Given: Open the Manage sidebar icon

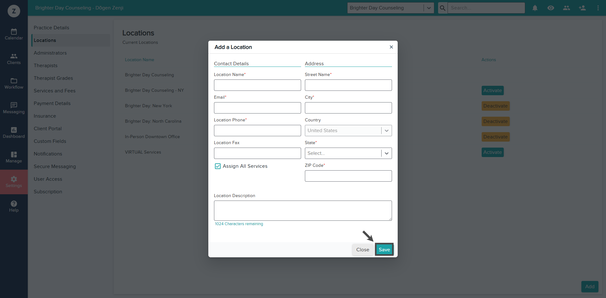Looking at the screenshot, I should click(14, 157).
